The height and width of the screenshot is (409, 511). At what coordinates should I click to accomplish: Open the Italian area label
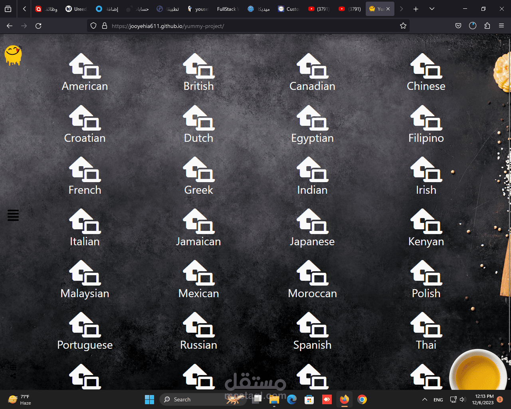(x=85, y=242)
